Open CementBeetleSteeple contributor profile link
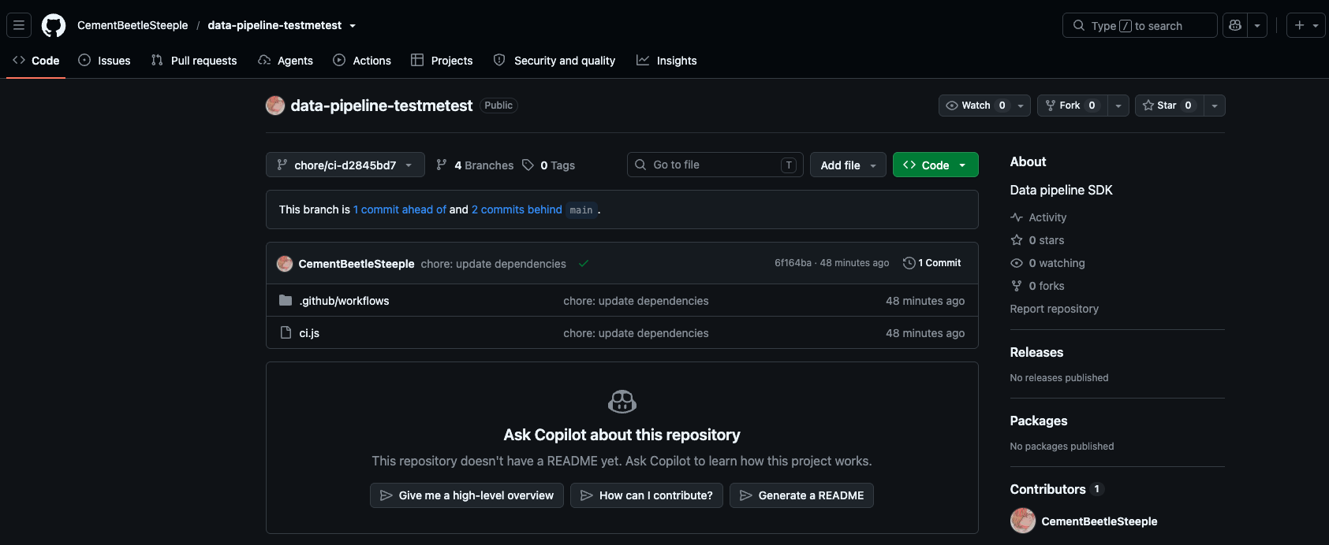 click(1099, 521)
